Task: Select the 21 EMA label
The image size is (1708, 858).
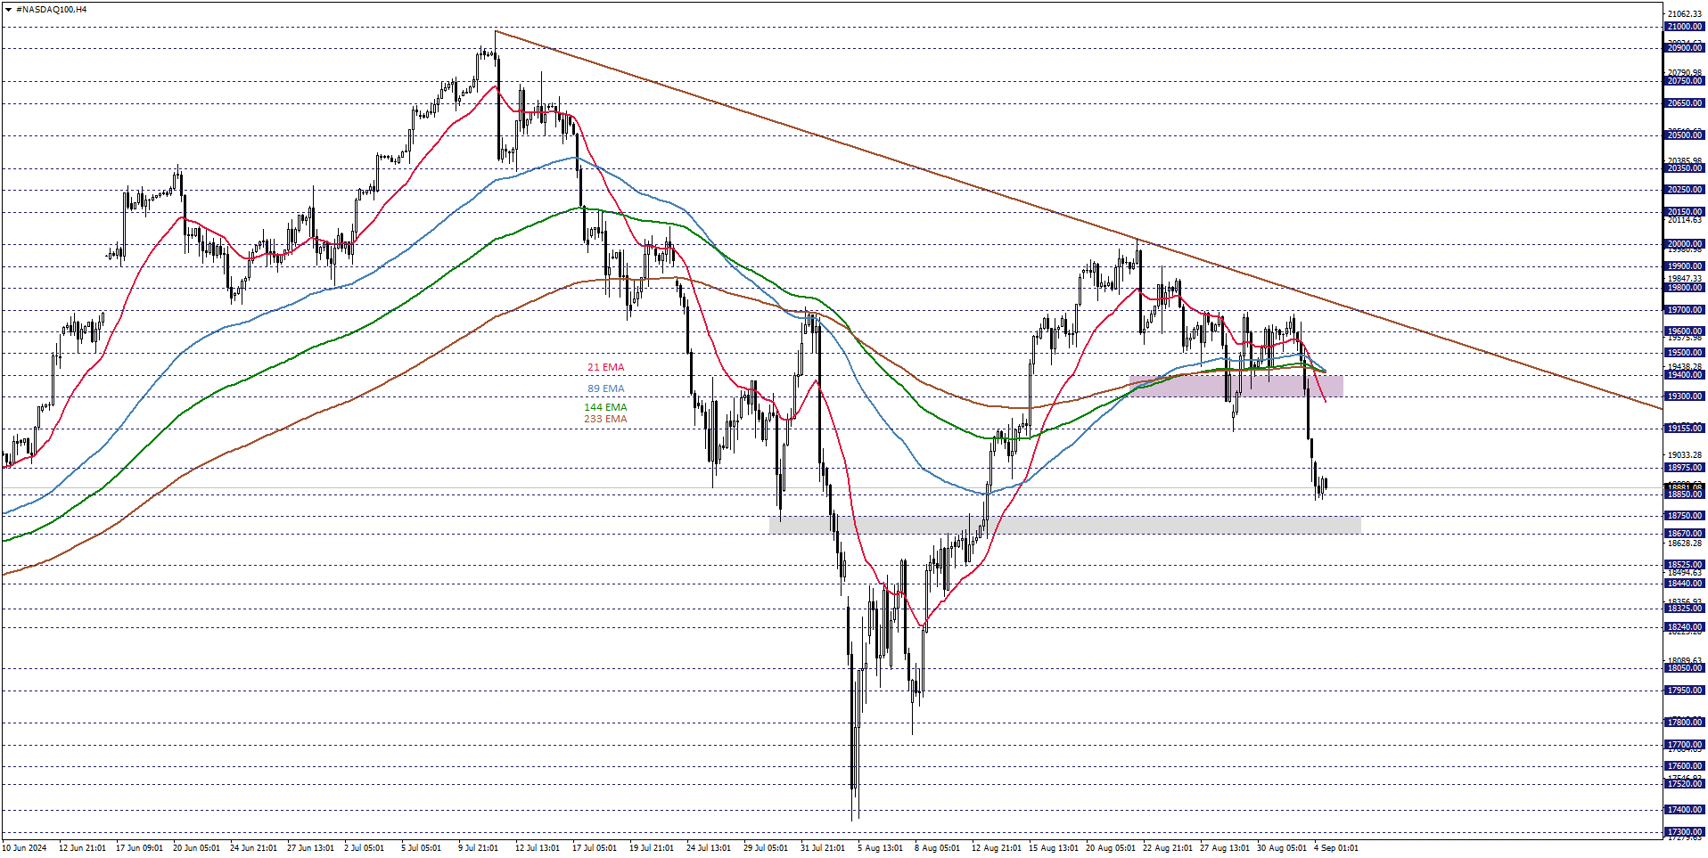Action: 605,367
